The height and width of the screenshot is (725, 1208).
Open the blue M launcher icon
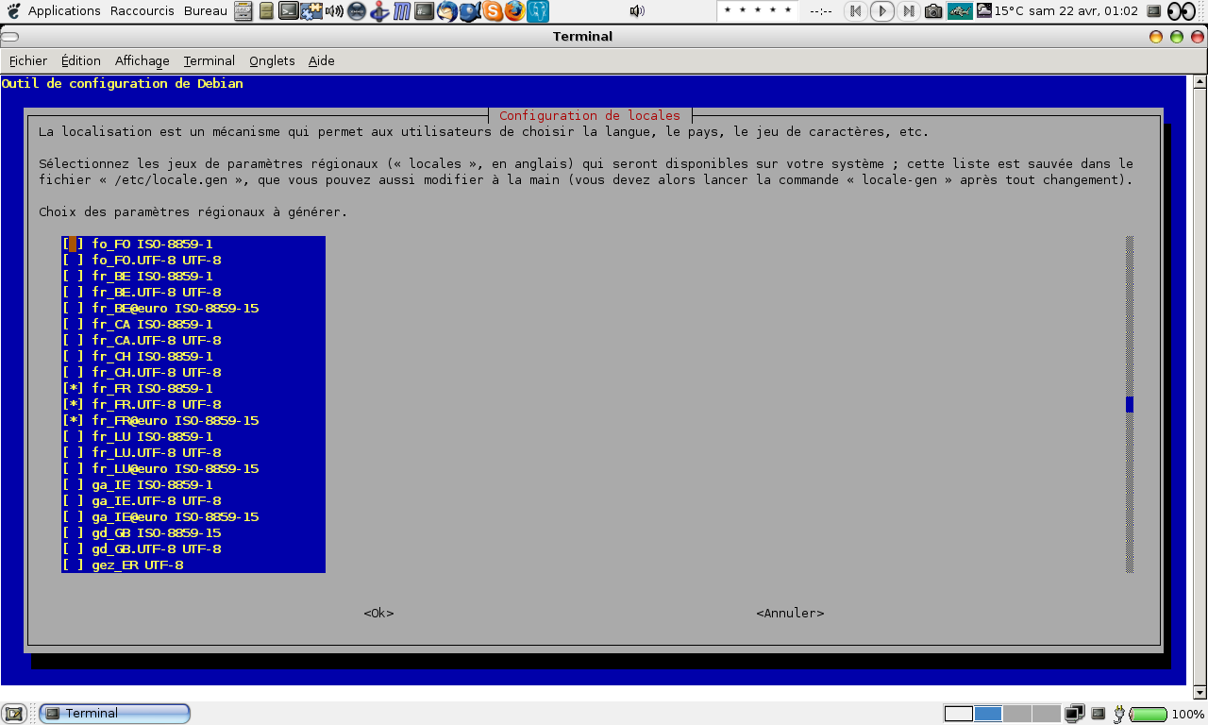point(402,11)
